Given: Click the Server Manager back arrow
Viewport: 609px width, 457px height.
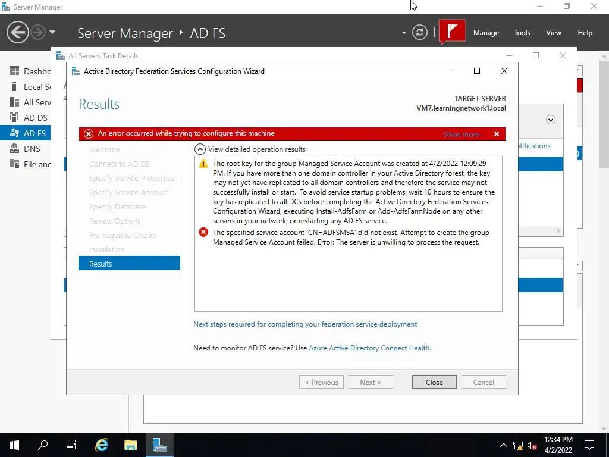Looking at the screenshot, I should point(17,32).
